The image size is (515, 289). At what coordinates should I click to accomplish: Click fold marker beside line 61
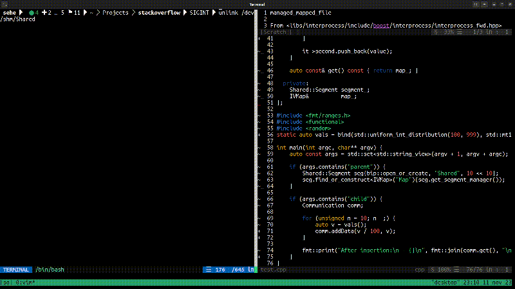[259, 167]
